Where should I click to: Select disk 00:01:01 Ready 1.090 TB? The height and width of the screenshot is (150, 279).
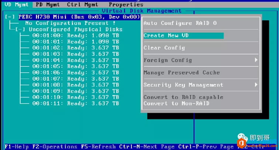pyautogui.click(x=76, y=42)
